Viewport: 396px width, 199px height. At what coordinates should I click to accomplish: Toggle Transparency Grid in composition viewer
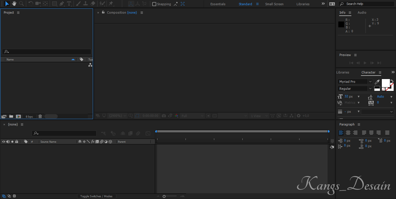215,116
